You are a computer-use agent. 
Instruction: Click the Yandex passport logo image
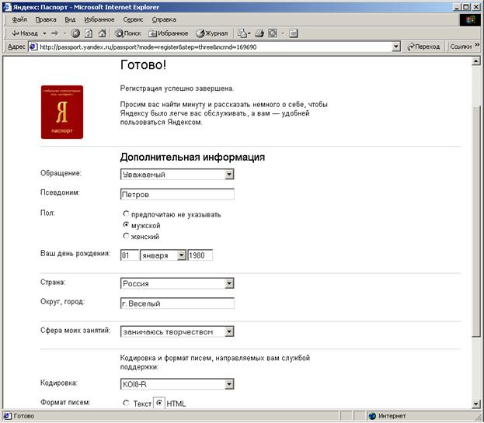pyautogui.click(x=62, y=113)
